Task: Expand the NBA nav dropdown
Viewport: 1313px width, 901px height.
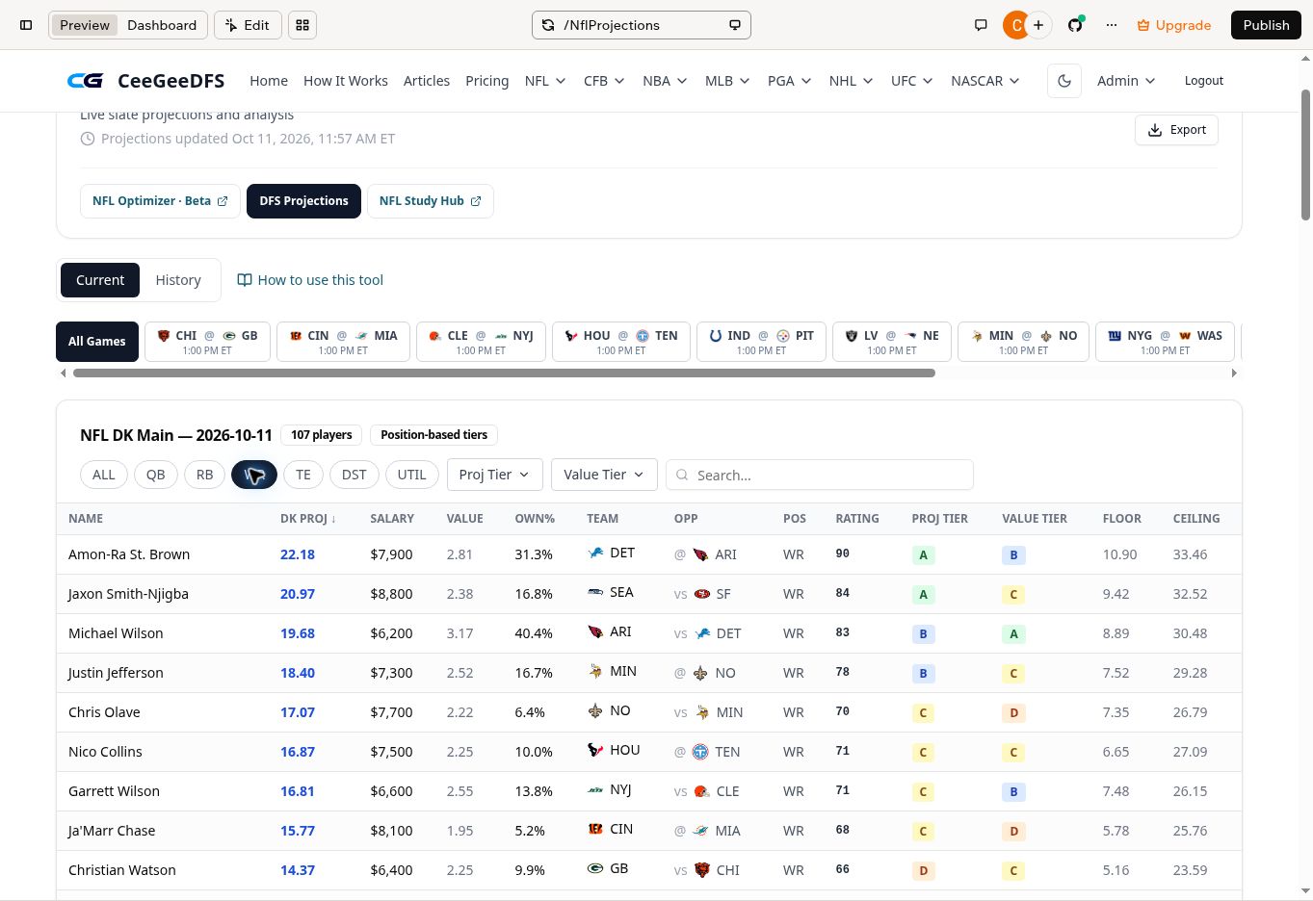Action: [665, 81]
